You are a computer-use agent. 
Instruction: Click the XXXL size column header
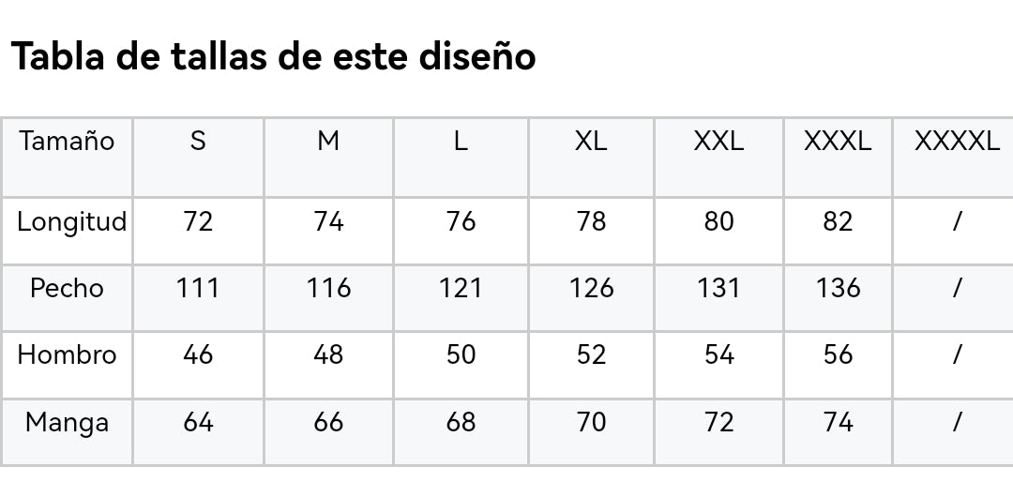[838, 142]
